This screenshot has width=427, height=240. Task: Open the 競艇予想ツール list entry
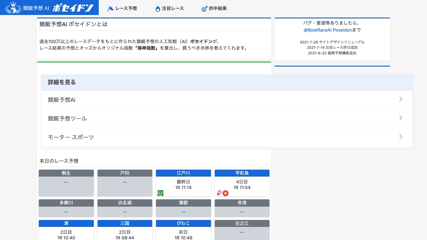[227, 119]
